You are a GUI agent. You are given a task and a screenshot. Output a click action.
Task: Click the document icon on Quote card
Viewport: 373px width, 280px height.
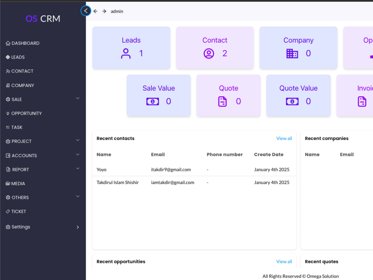pos(222,102)
